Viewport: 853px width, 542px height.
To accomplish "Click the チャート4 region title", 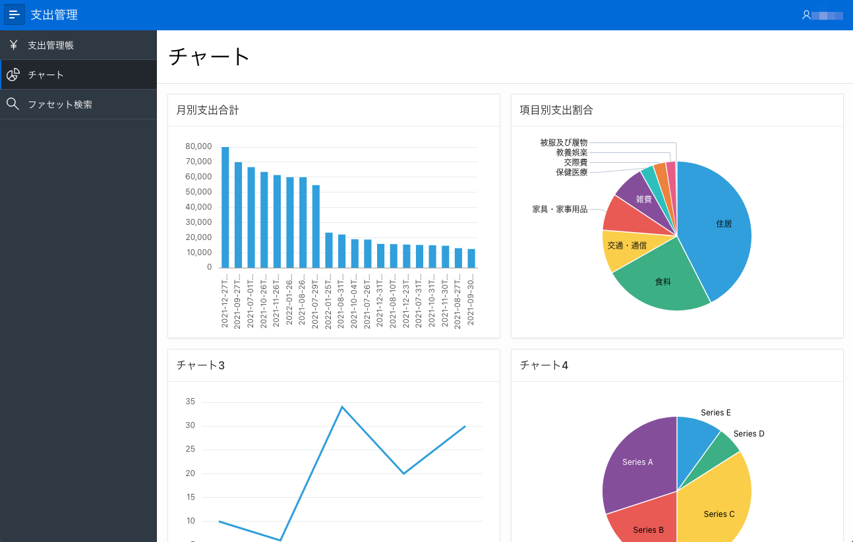I will pyautogui.click(x=544, y=365).
